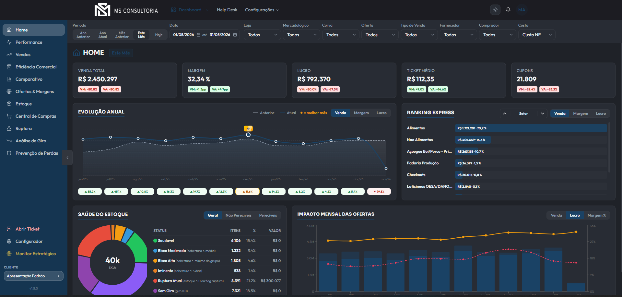Click the red donut chart segment
Image resolution: width=622 pixels, height=297 pixels.
coord(94,241)
